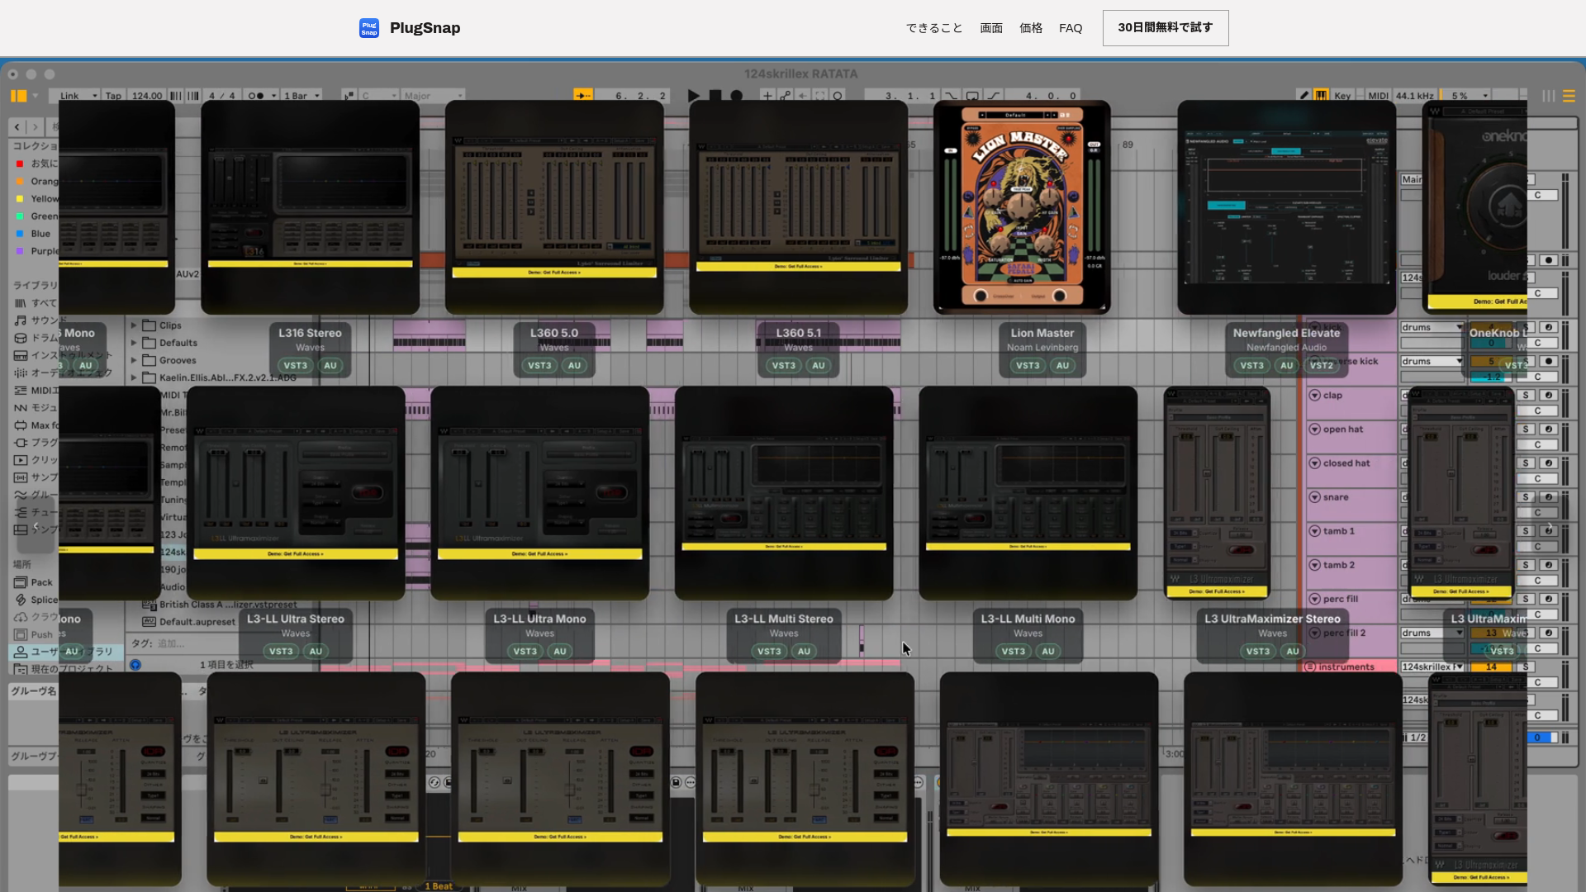Click the Newfangled Elevate plugin thumbnail

(x=1287, y=207)
